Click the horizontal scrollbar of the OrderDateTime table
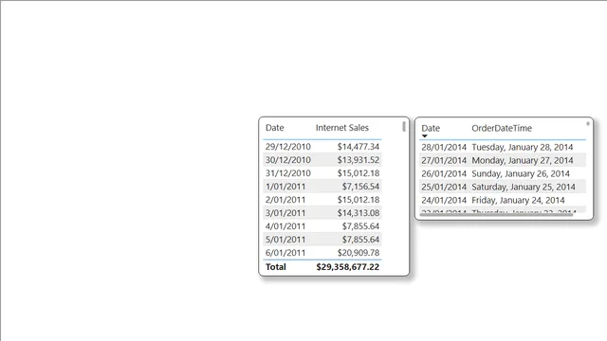This screenshot has height=341, width=607. click(497, 214)
